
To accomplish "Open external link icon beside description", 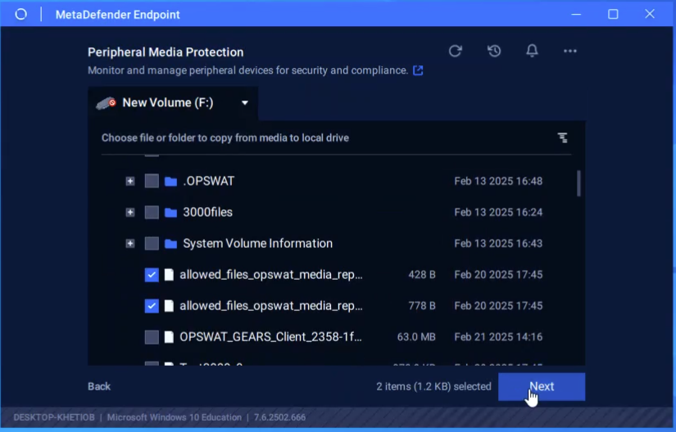I will [418, 70].
